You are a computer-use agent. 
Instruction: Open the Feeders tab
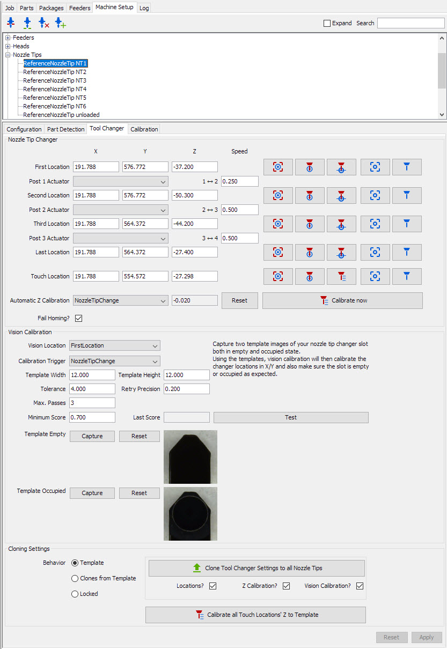(x=79, y=8)
